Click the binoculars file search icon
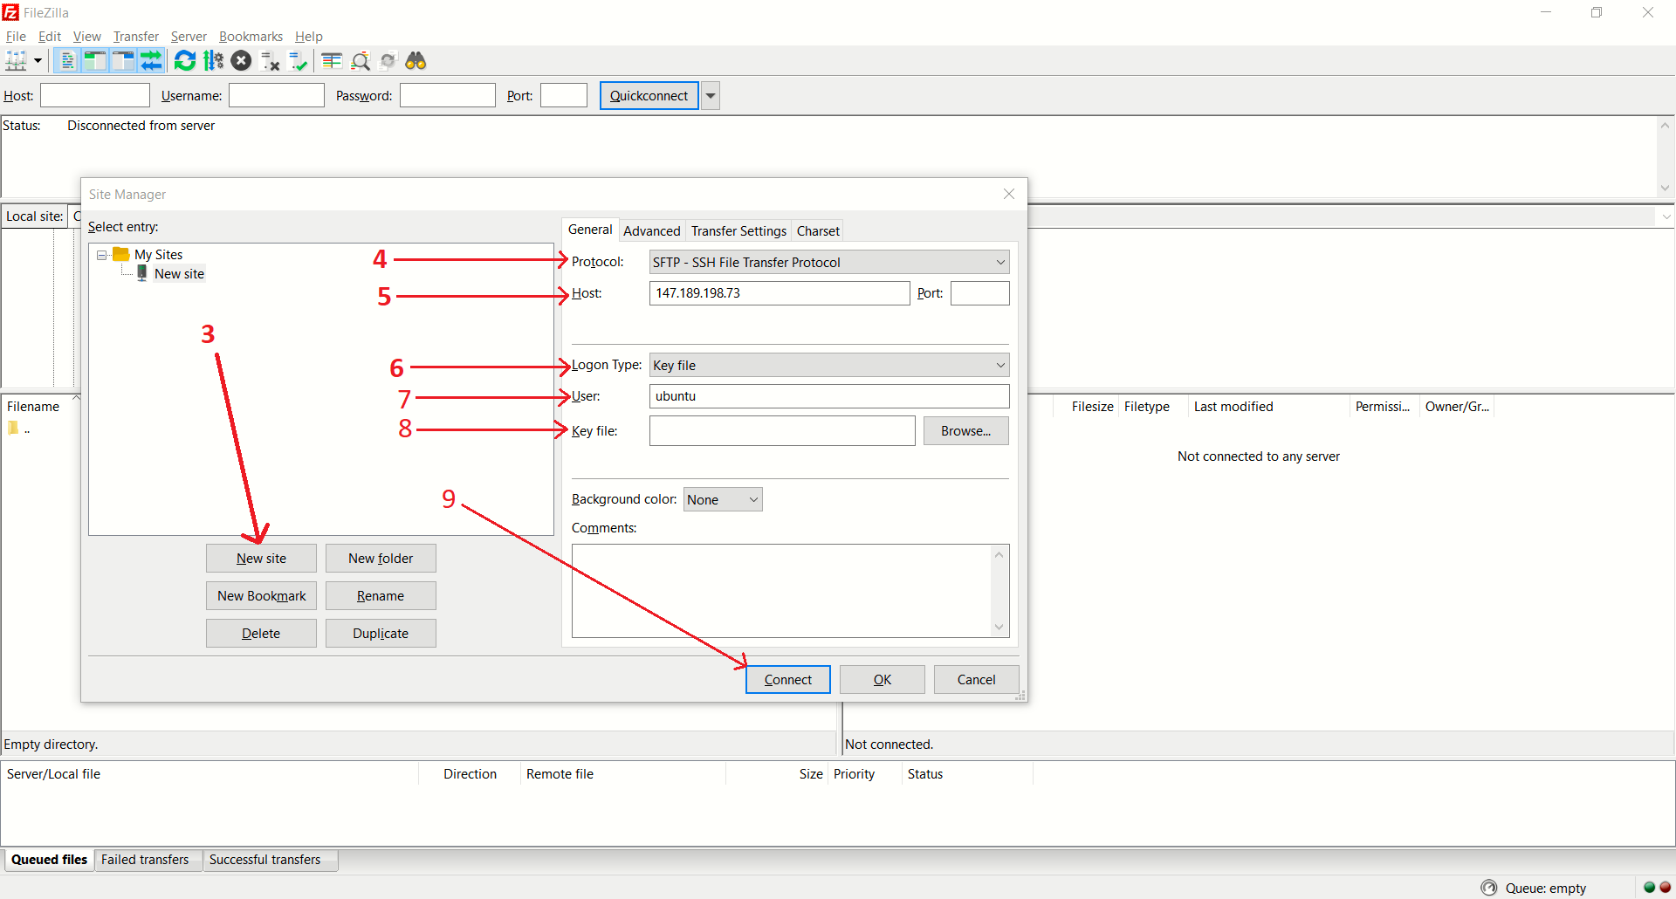1676x899 pixels. tap(416, 61)
